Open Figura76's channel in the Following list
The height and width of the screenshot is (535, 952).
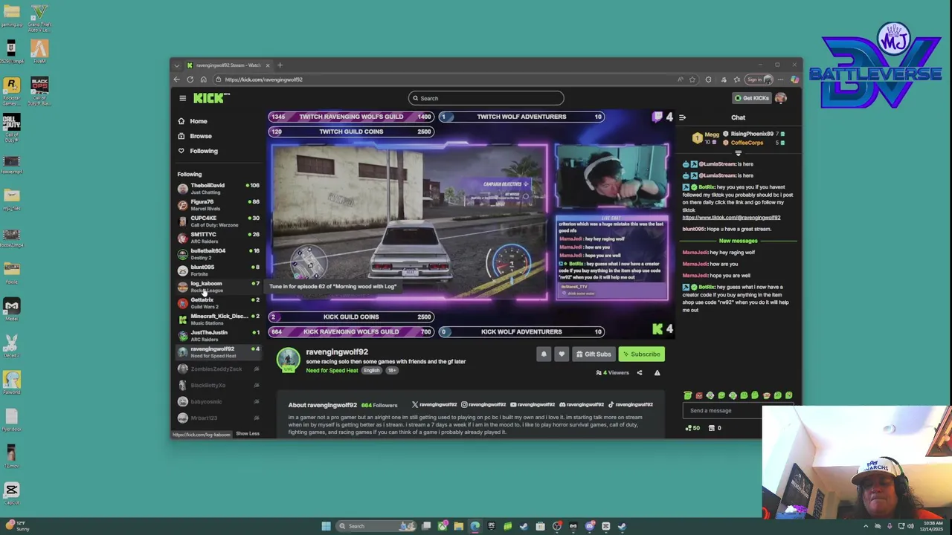coord(219,205)
